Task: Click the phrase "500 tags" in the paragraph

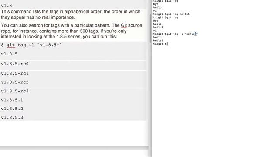Action: [89, 31]
